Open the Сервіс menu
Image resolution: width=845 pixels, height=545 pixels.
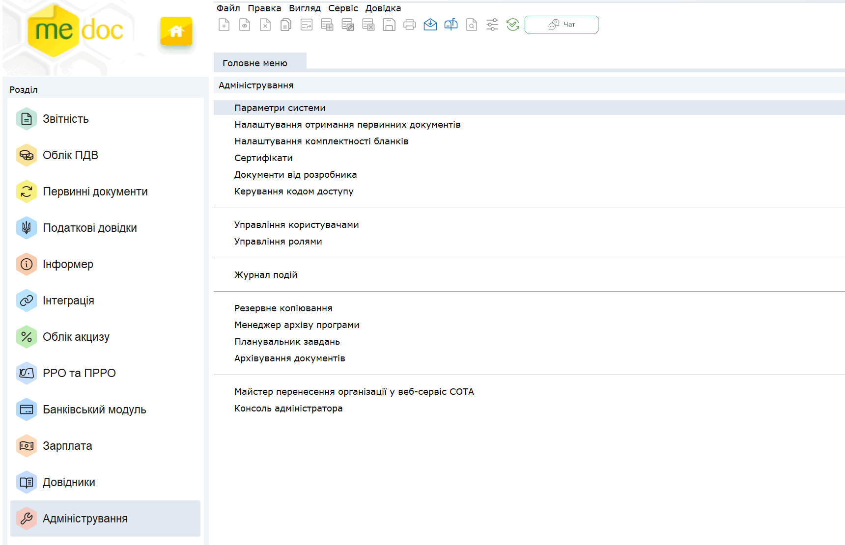(x=343, y=8)
